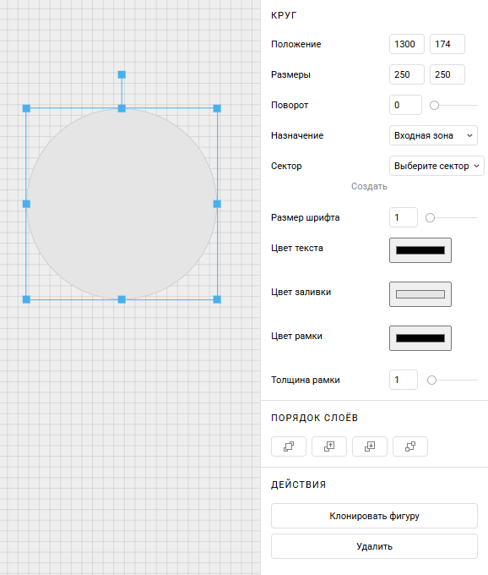
Task: Send shape to back layer icon
Action: 410,446
